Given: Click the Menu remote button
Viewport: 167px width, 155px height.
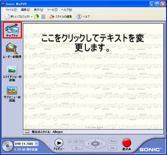Looking at the screenshot, I should click(112, 141).
